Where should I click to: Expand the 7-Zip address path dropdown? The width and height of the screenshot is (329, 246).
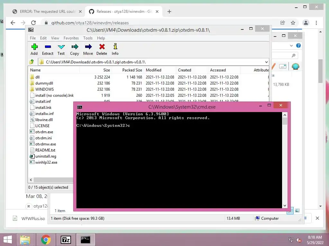[x=266, y=62]
